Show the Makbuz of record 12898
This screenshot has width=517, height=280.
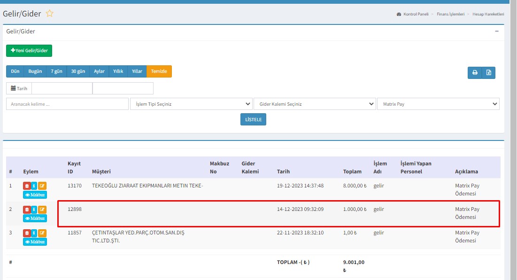click(x=35, y=218)
